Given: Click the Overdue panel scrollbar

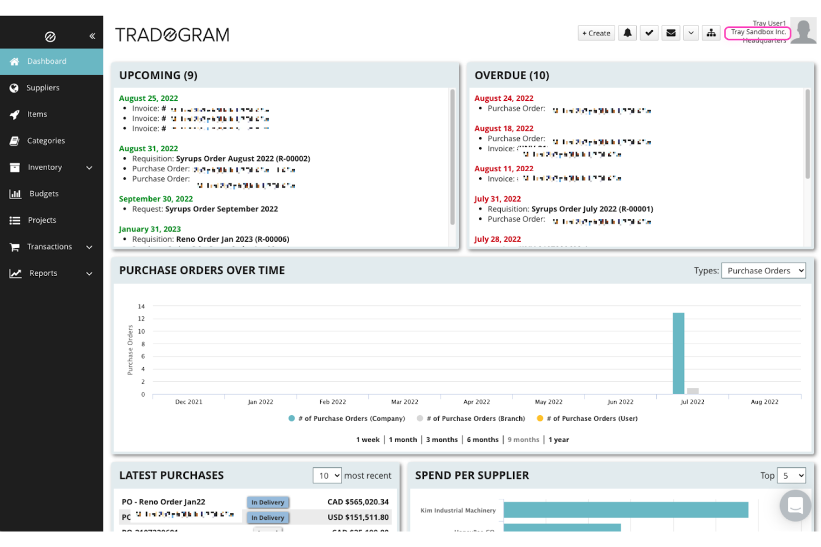Looking at the screenshot, I should tap(808, 134).
